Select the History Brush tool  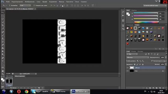(3, 42)
